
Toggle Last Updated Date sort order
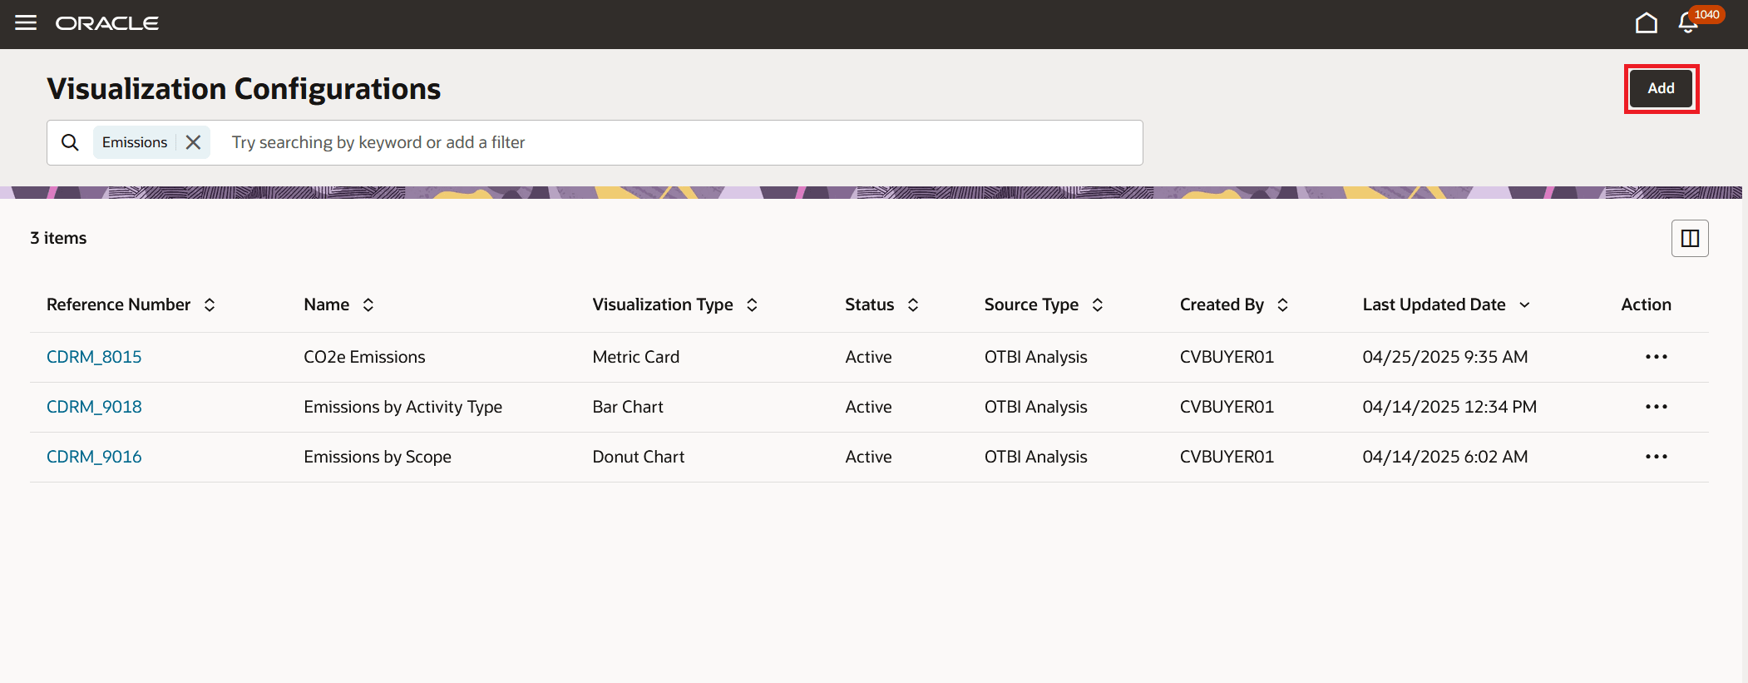(x=1524, y=305)
